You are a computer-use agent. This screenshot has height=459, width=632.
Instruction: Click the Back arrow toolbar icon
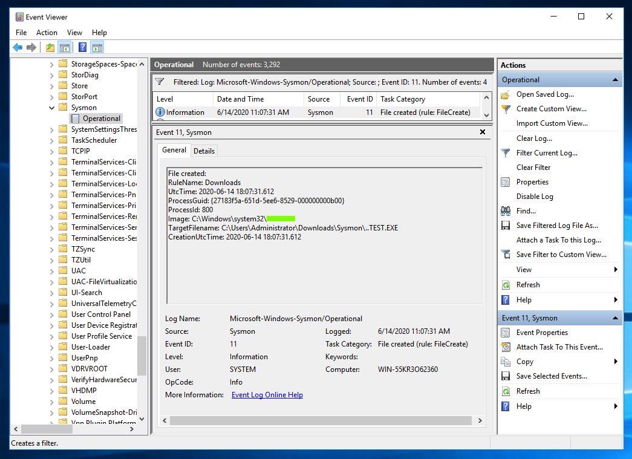pyautogui.click(x=18, y=47)
